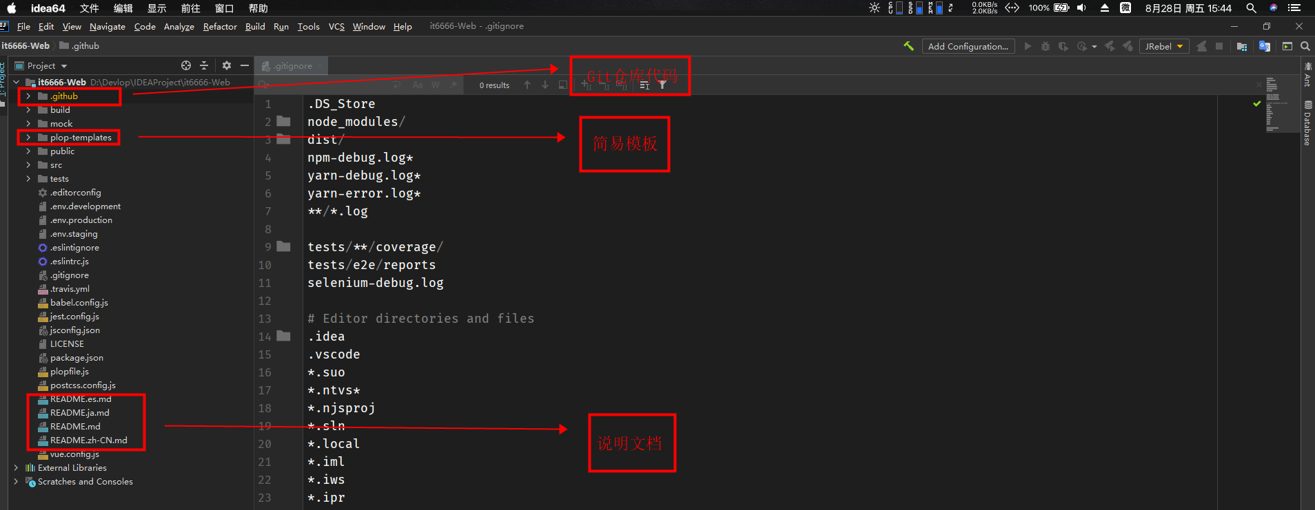Screen dimensions: 1315x510
Task: Open the JRebel dropdown
Action: (x=1164, y=46)
